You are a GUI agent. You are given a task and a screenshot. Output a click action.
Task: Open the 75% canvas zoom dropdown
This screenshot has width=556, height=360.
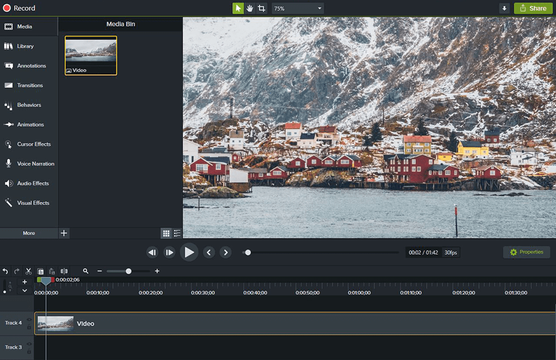click(298, 8)
